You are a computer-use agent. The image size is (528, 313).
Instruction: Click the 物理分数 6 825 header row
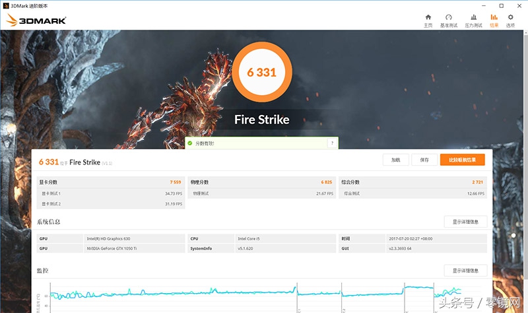(261, 182)
